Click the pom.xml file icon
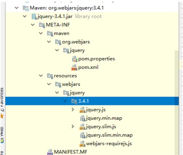The width and height of the screenshot is (183, 155). click(74, 68)
